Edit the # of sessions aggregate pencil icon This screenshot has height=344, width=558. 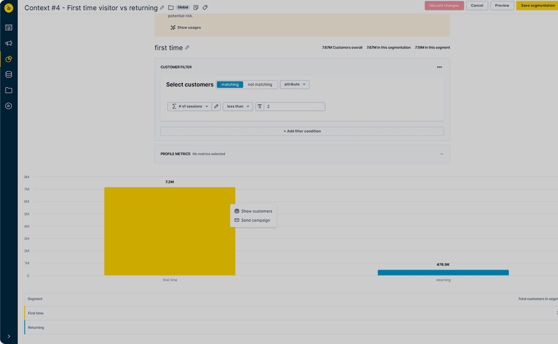216,107
